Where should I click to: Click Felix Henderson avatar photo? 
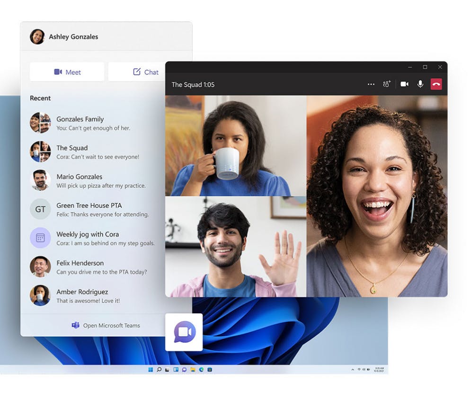pos(40,267)
